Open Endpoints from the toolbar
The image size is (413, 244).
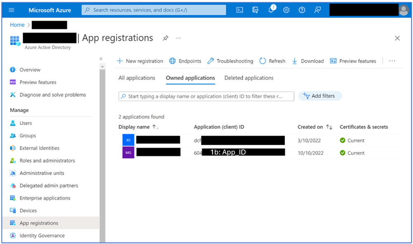[185, 61]
